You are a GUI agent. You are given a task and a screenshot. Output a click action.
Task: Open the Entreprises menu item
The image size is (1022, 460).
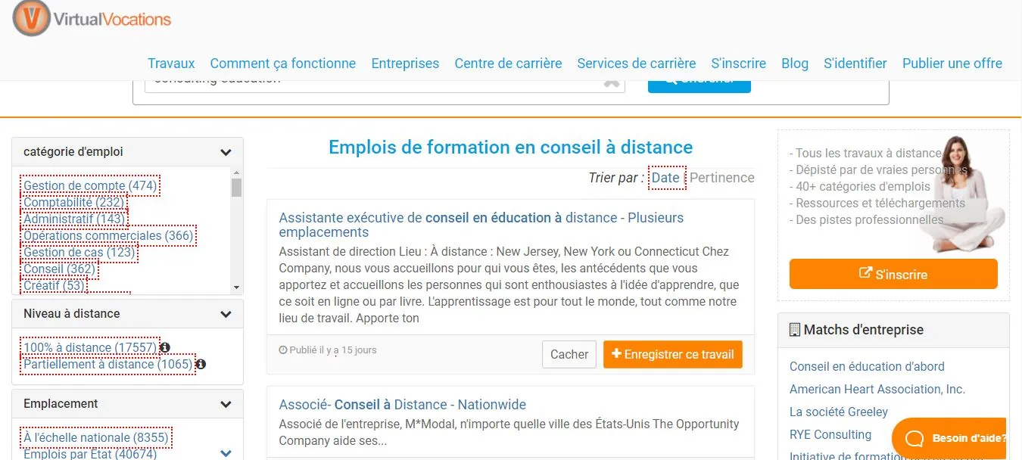[x=405, y=64]
